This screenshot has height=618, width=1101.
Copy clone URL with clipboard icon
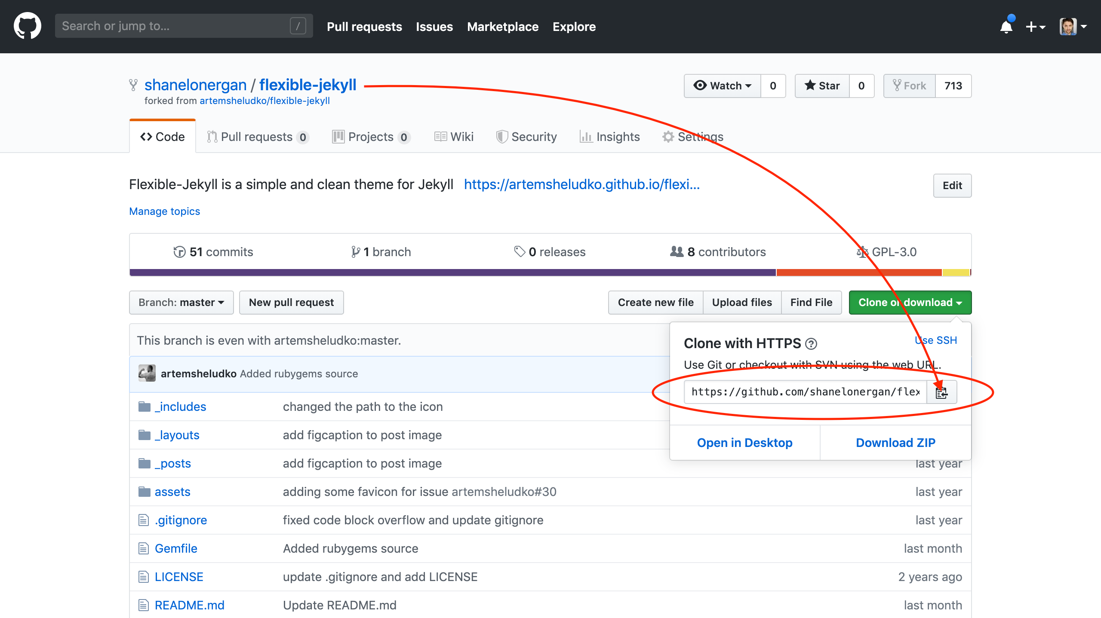pos(941,392)
